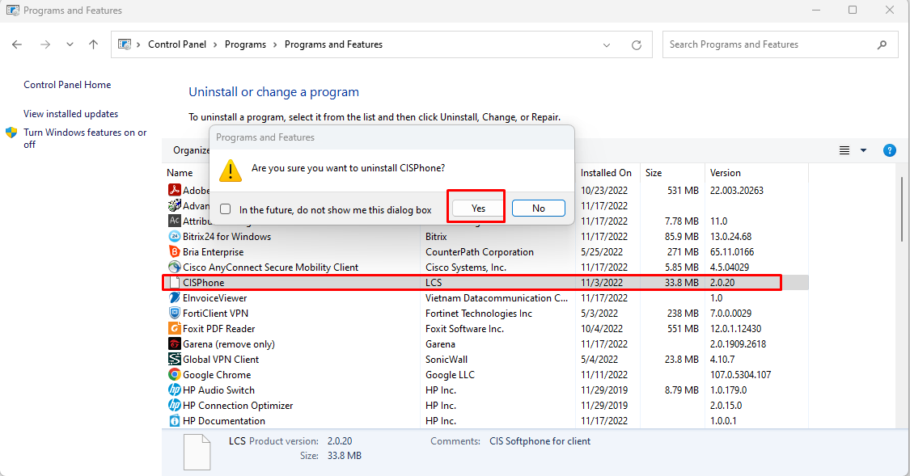Click the Advanced program icon in the list
The height and width of the screenshot is (476, 910).
point(174,205)
